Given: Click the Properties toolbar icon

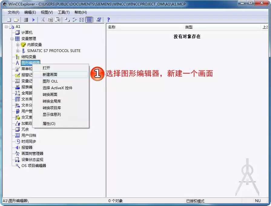Looking at the screenshot, I should [99, 20].
